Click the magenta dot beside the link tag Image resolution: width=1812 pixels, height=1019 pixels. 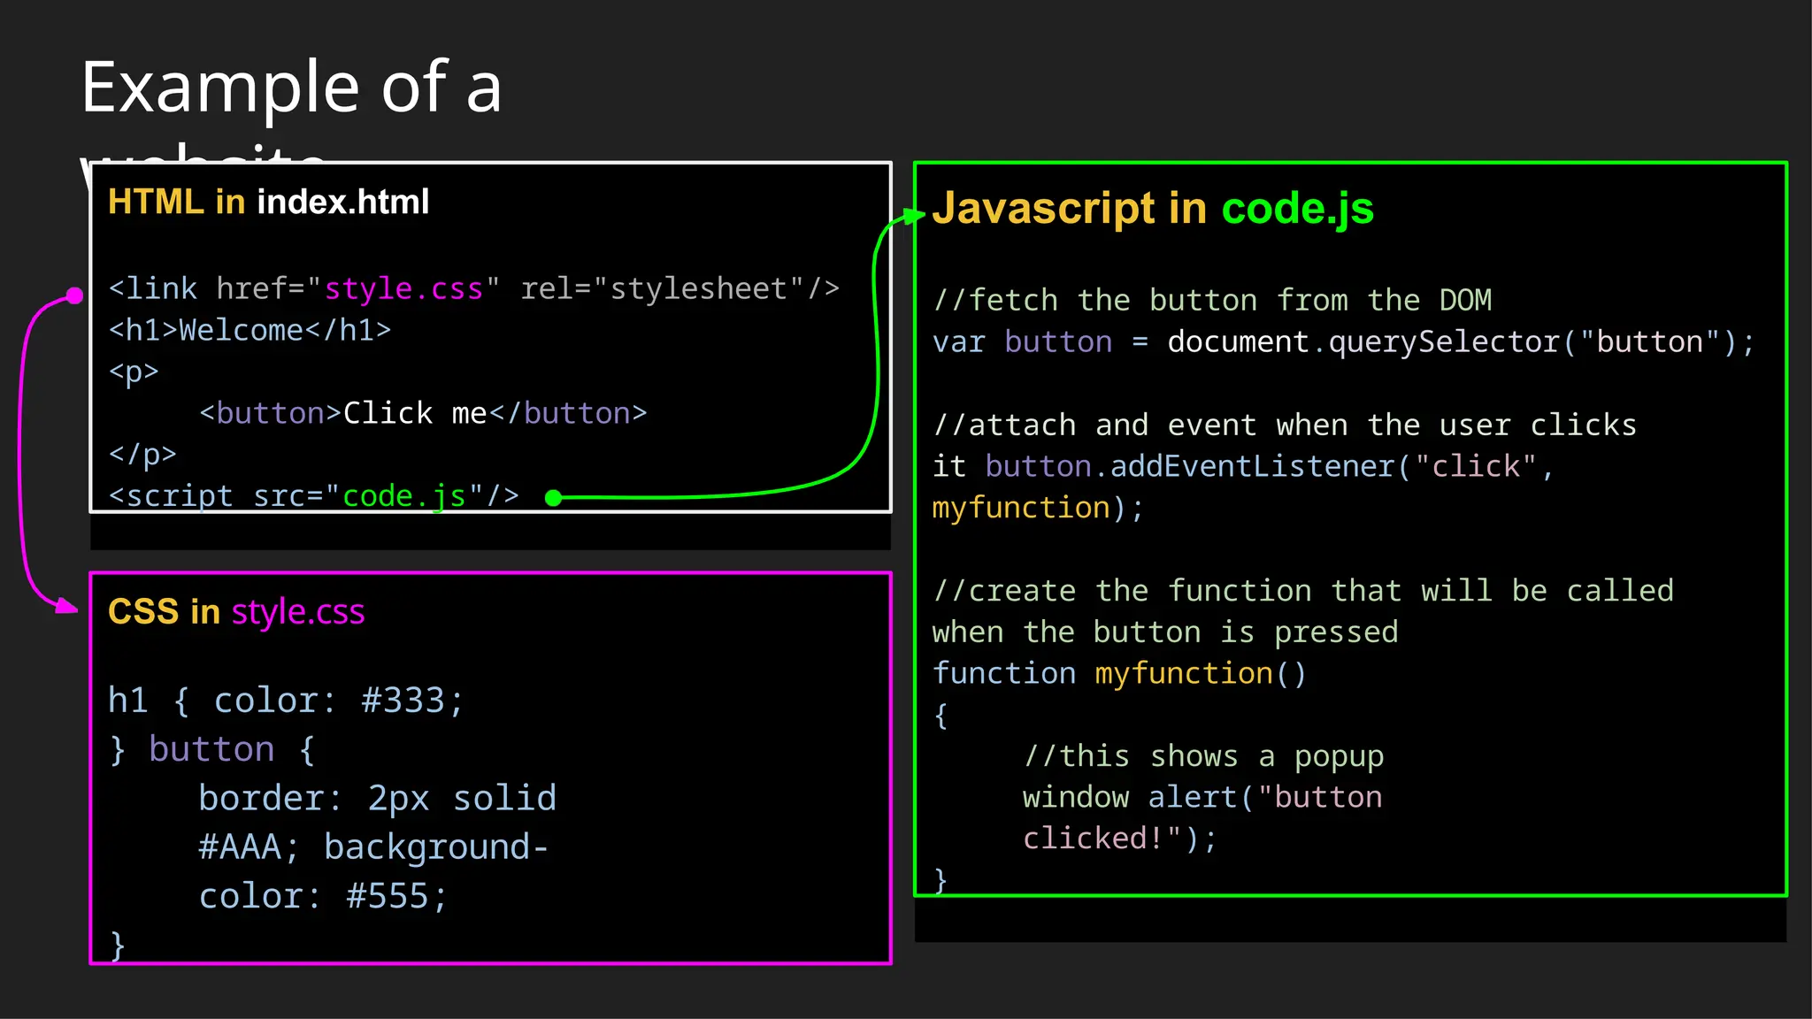point(75,295)
